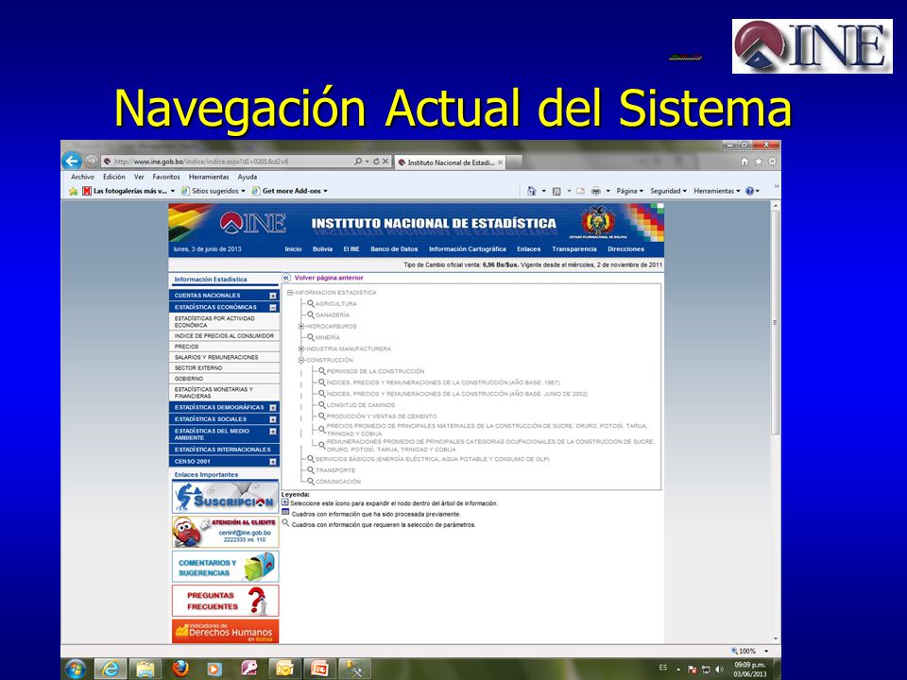Open the Favoritos menu

(x=166, y=177)
